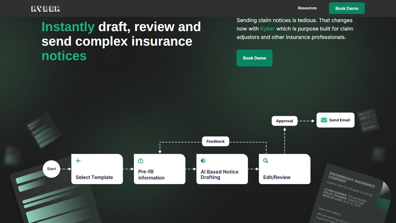
Task: Click the Kyber logo in the header
Action: pyautogui.click(x=46, y=8)
